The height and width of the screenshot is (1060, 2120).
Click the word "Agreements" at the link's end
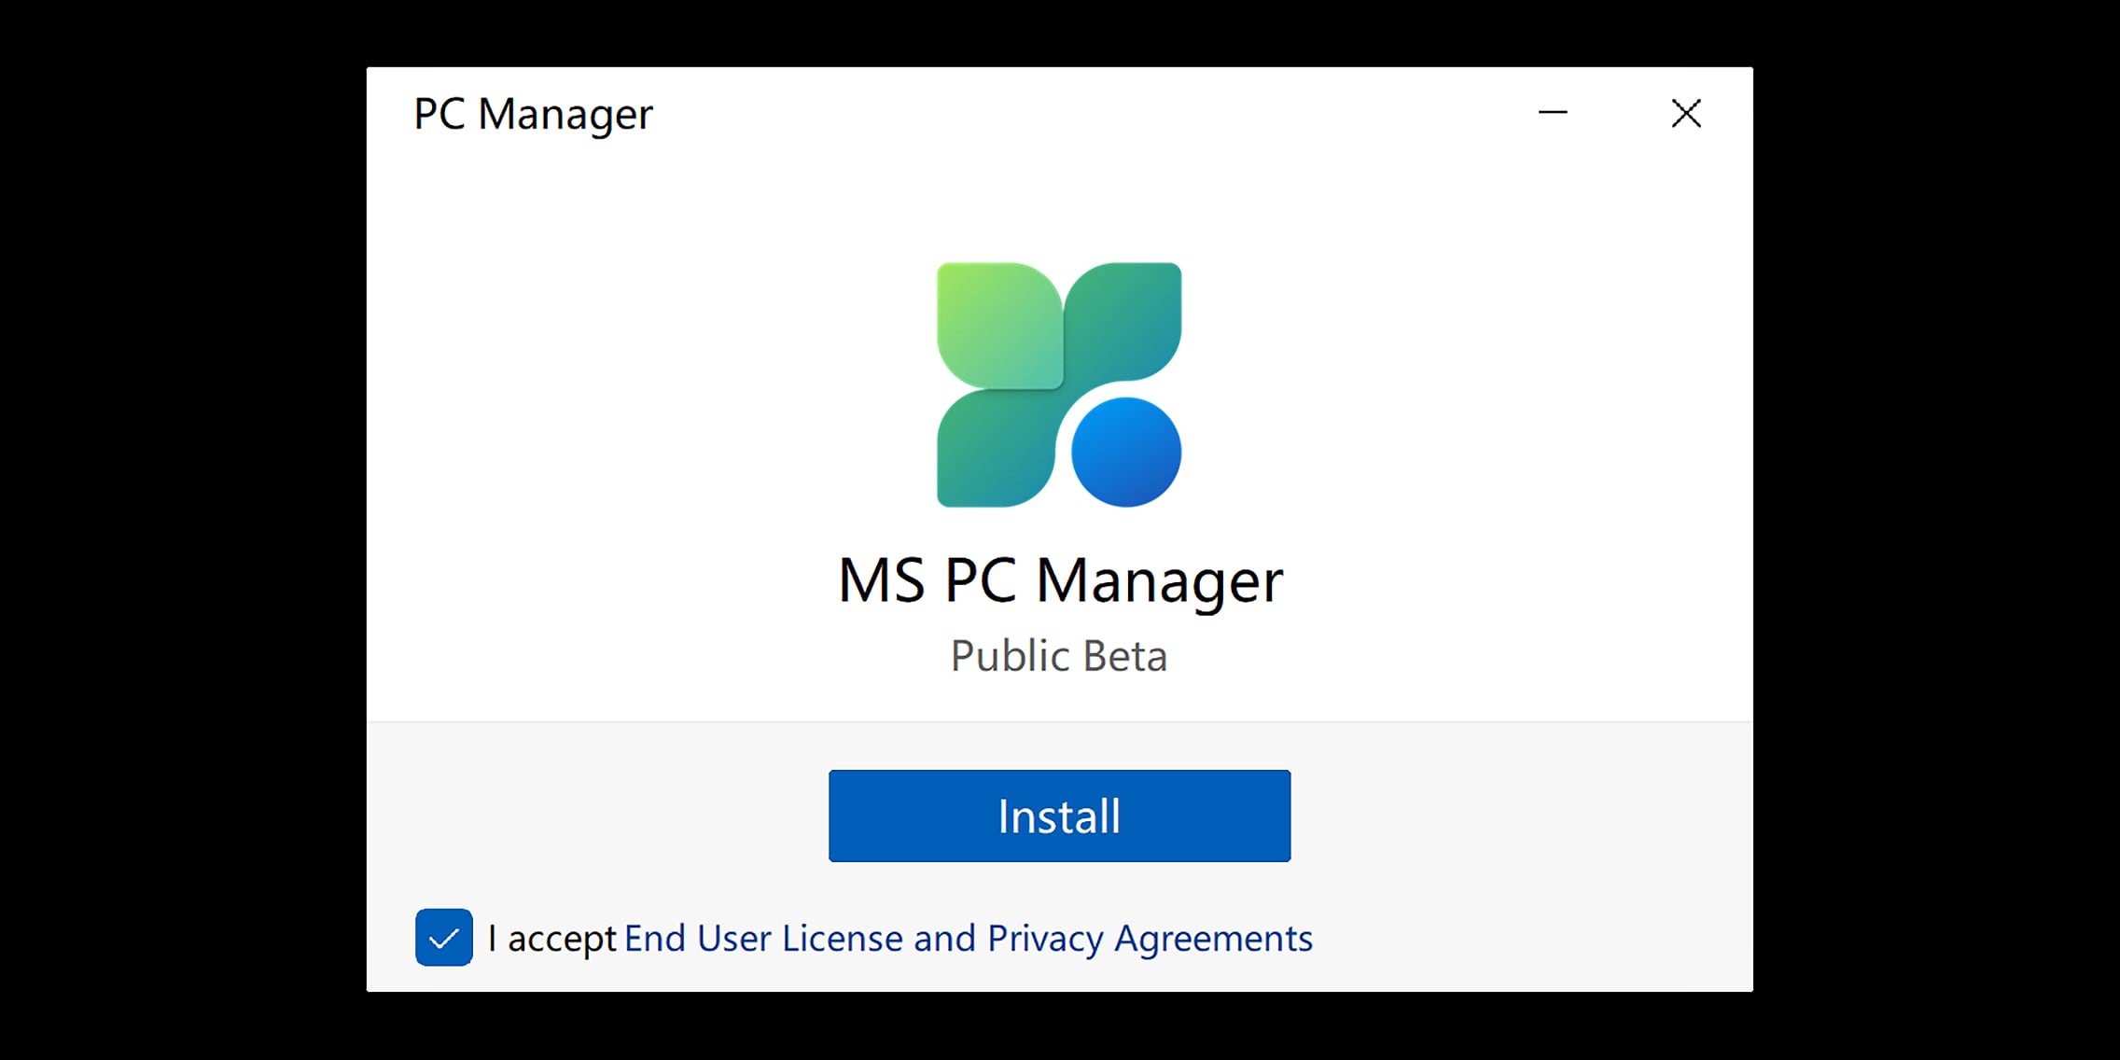(1213, 939)
